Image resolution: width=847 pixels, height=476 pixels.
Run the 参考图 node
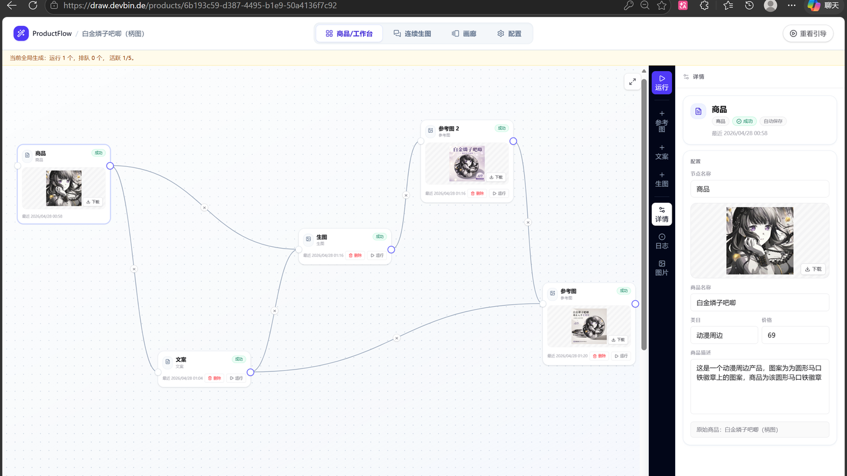621,356
